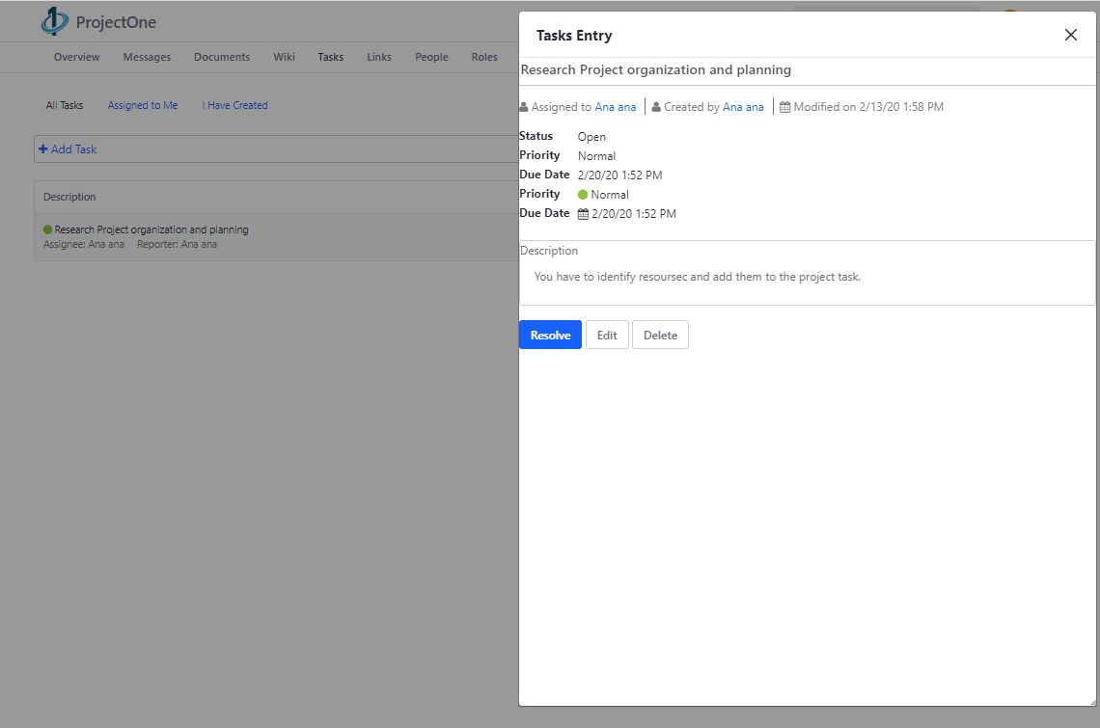The image size is (1100, 728).
Task: Open the Roles tab
Action: 484,57
